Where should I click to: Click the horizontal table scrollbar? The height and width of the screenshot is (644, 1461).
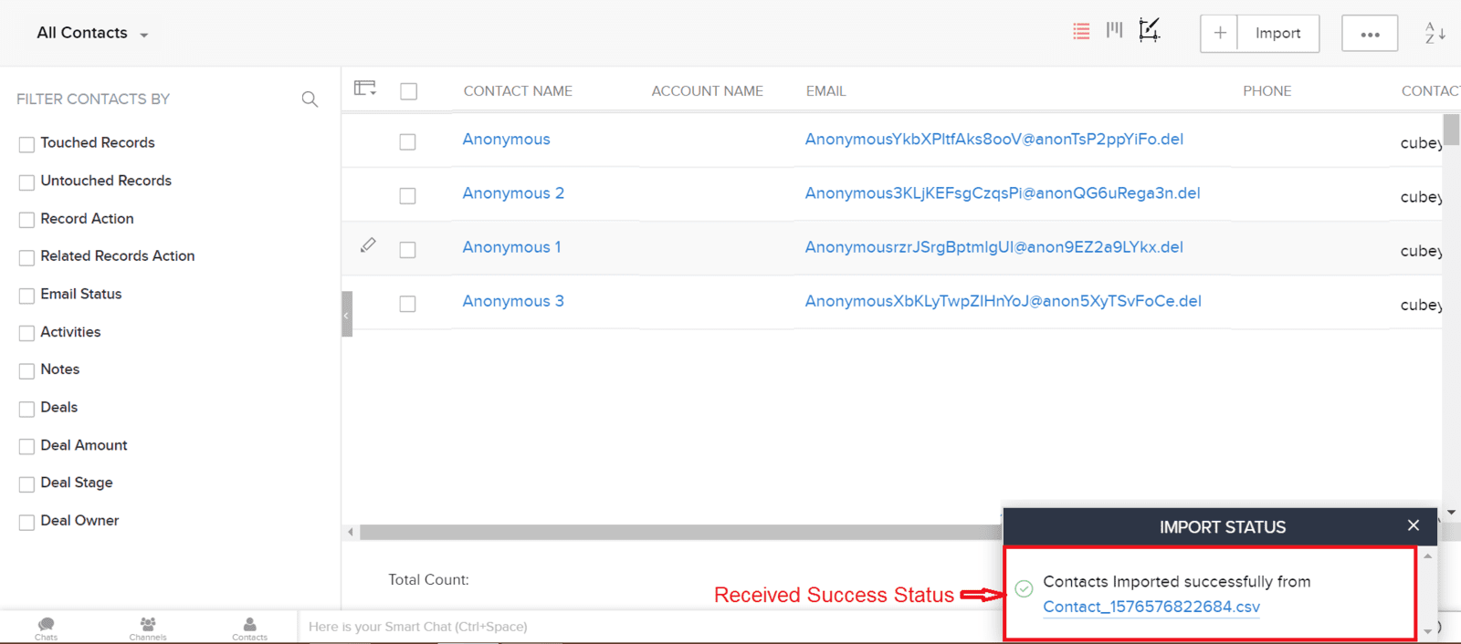point(680,532)
